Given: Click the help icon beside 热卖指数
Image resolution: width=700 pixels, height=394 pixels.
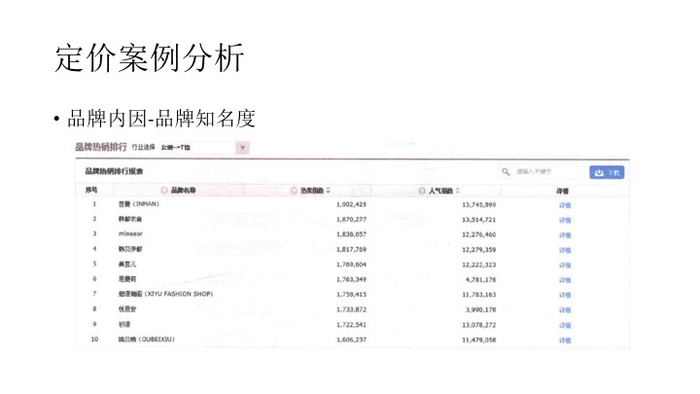Looking at the screenshot, I should click(x=294, y=191).
